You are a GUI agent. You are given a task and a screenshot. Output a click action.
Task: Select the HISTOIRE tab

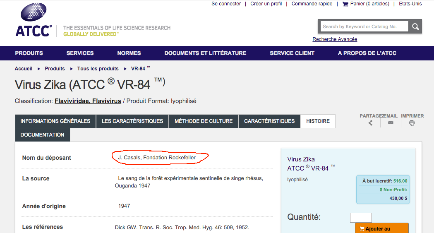[318, 121]
